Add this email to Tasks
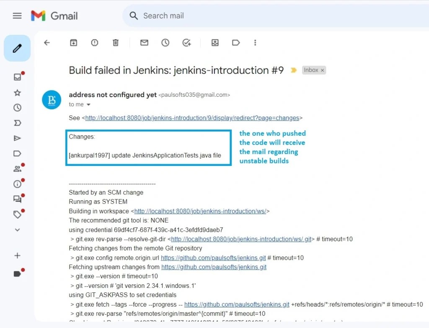The width and height of the screenshot is (429, 328). pyautogui.click(x=187, y=42)
